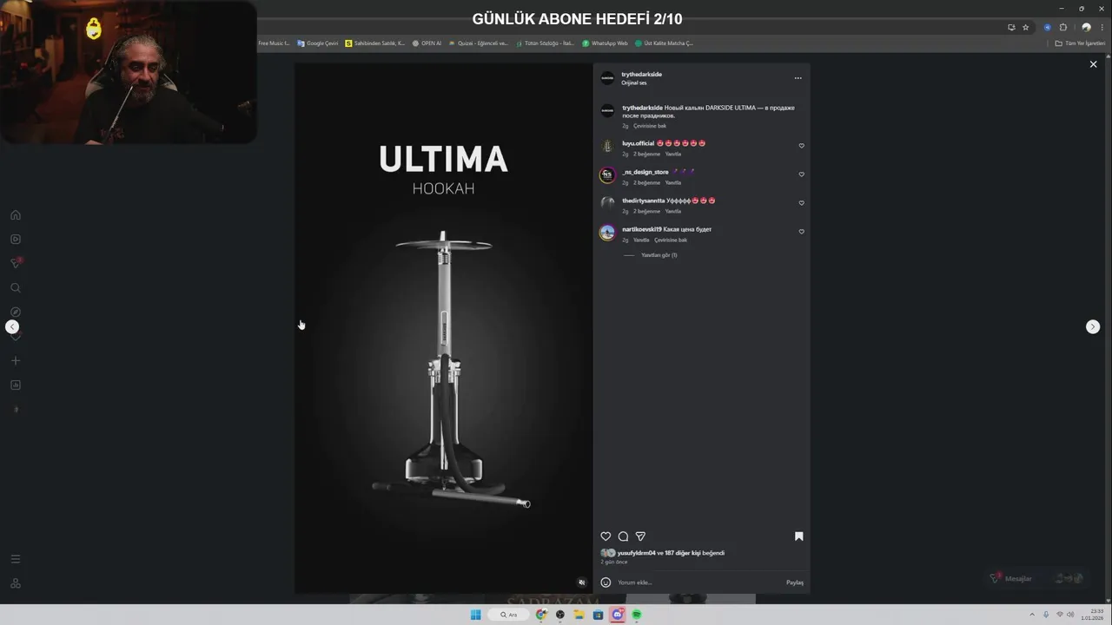Like the _ns_design_store comment
The image size is (1112, 625).
(x=801, y=174)
